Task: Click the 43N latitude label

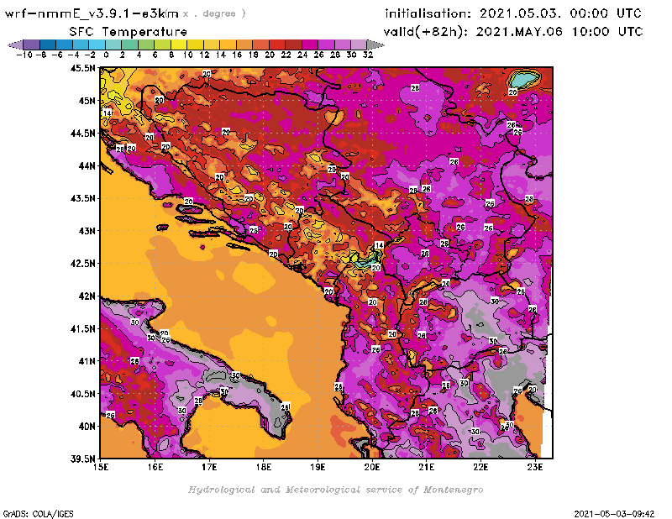Action: tap(87, 231)
